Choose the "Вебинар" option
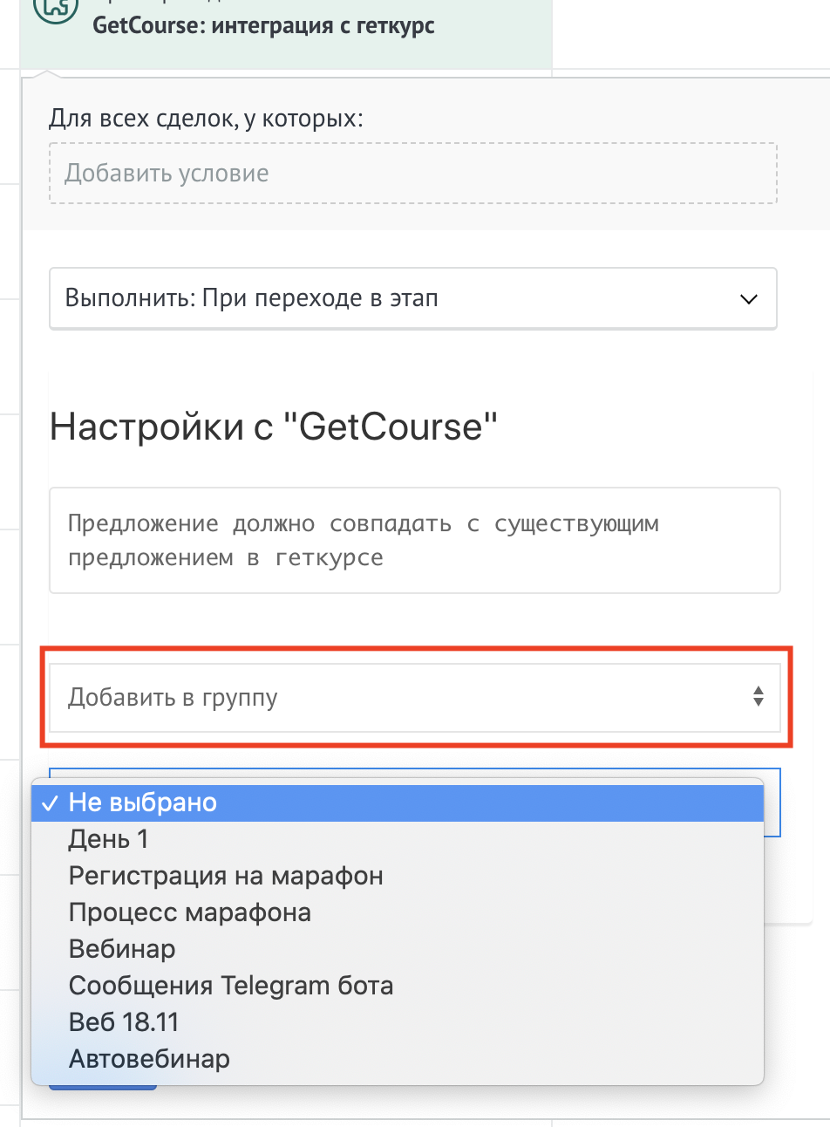 pos(122,950)
